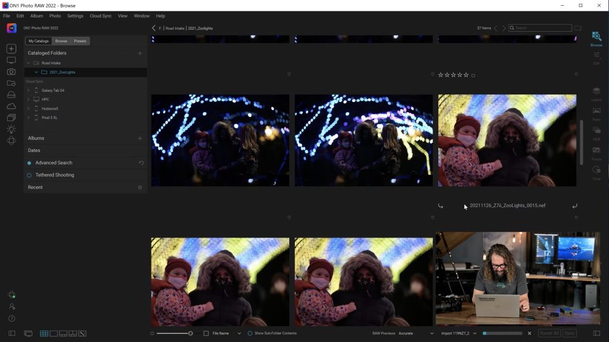The height and width of the screenshot is (342, 609).
Task: Click the albums stack icon in left sidebar
Action: point(11,118)
